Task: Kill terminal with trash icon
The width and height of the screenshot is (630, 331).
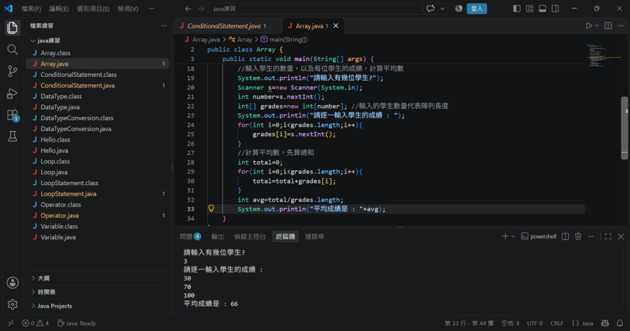Action: (x=578, y=237)
